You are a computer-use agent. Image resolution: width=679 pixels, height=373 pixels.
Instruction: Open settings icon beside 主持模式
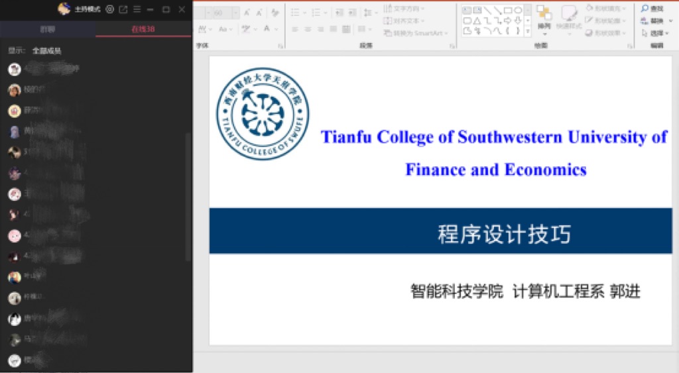click(x=110, y=9)
